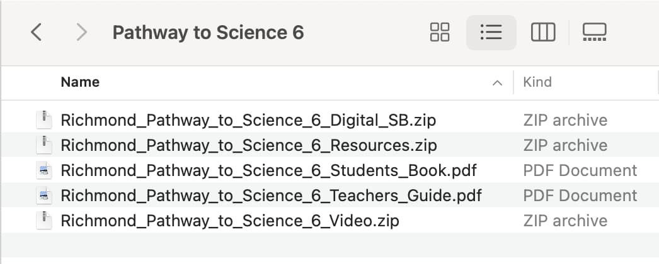Select Richmond_Pathway_to_Science_6_Digital_SB.zip
659x264 pixels.
248,120
